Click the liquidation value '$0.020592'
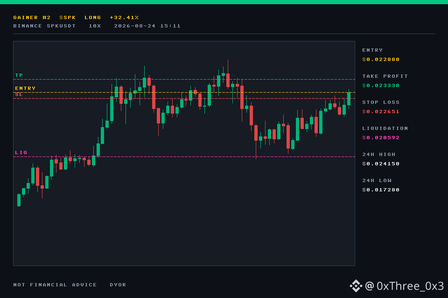The height and width of the screenshot is (298, 448). [381, 138]
